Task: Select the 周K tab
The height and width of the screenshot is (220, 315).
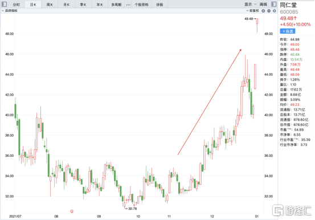Action: [50, 5]
